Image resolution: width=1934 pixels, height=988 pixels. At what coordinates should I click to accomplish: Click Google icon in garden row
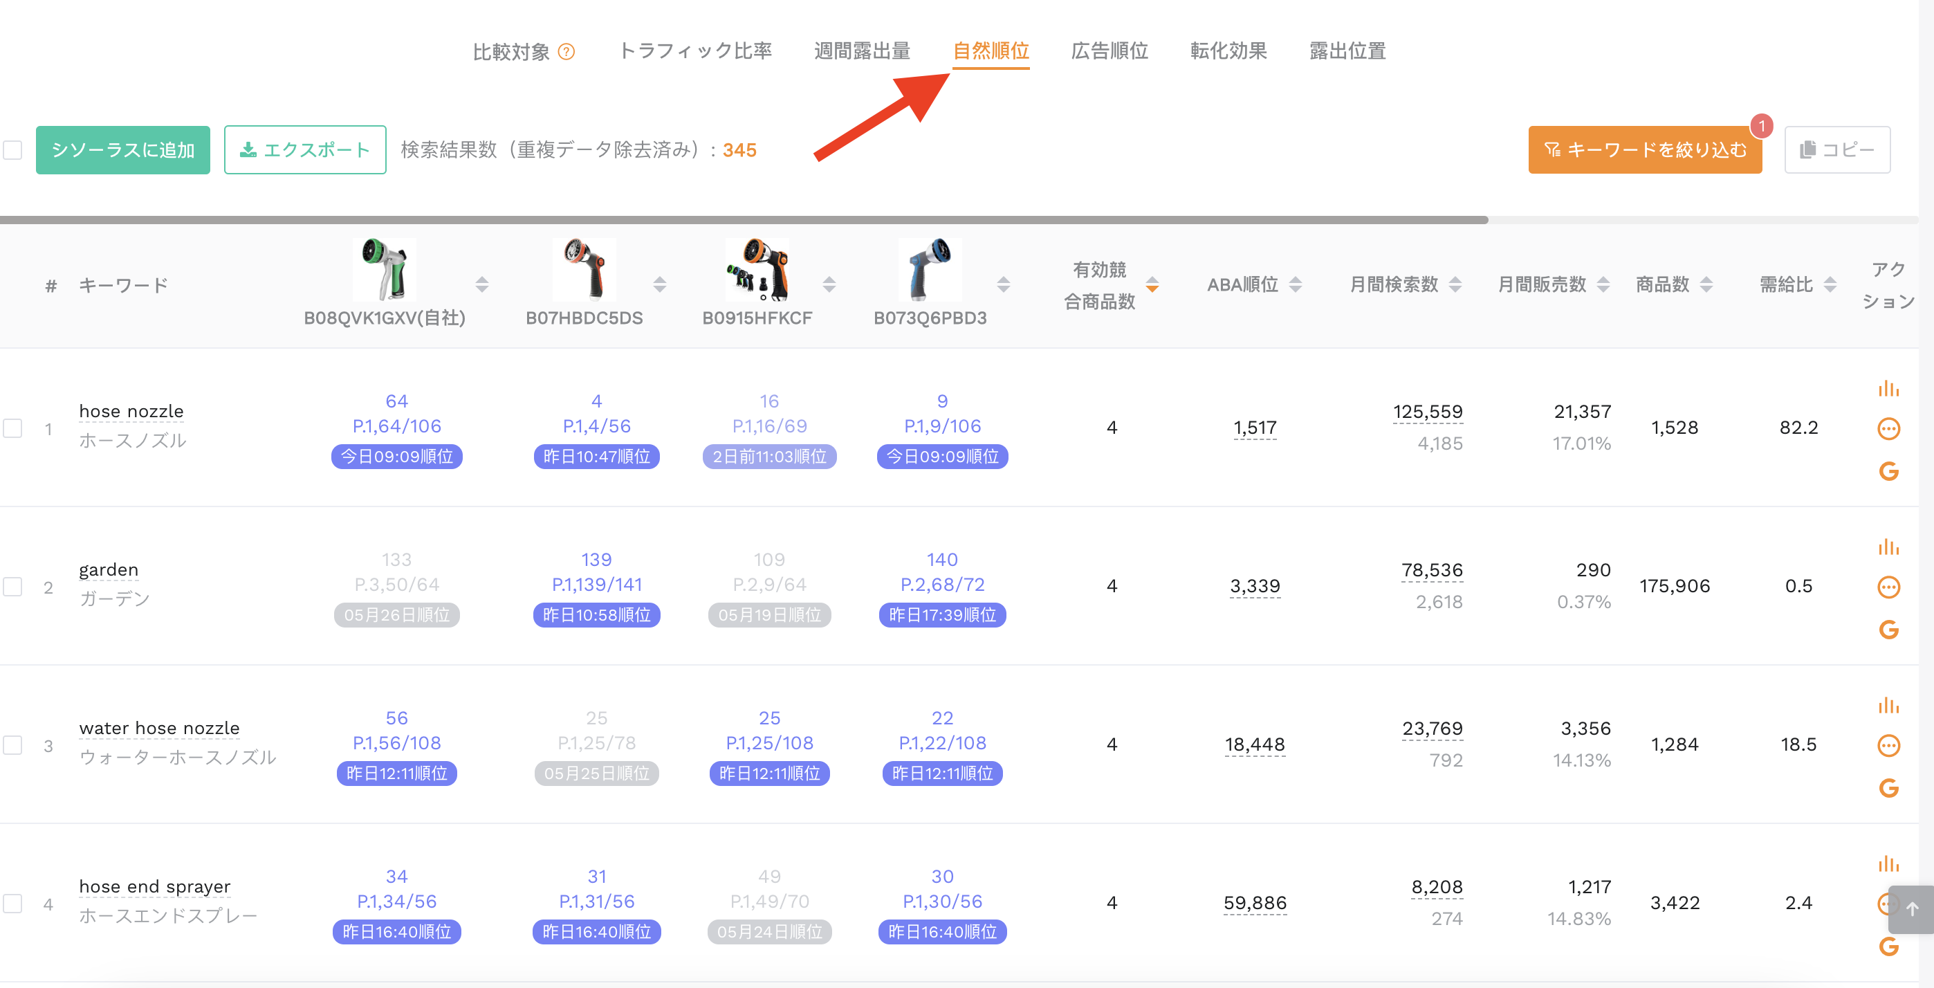point(1888,629)
